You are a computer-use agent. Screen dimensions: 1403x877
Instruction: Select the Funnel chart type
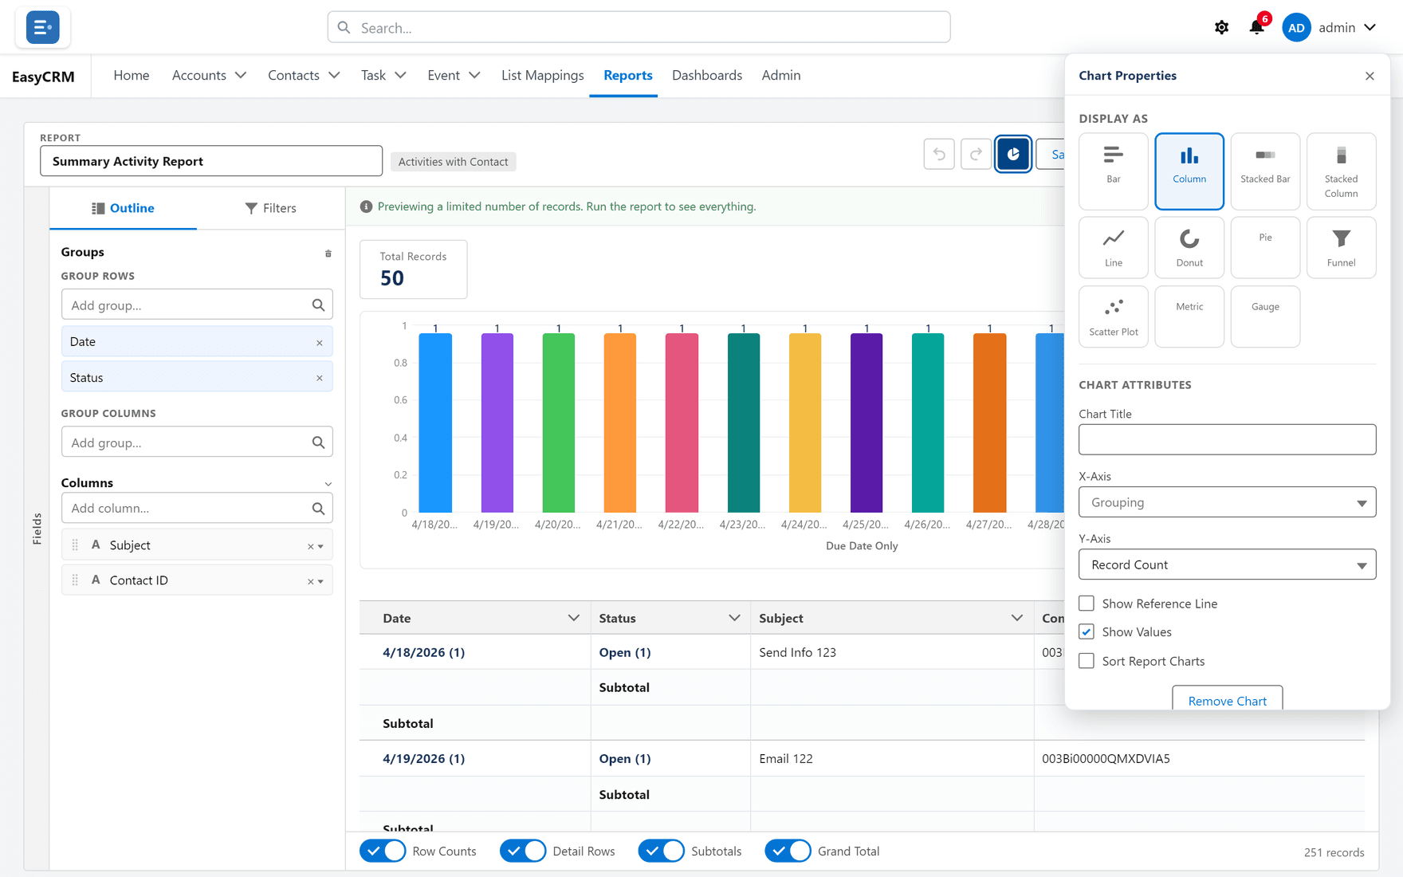(x=1341, y=247)
